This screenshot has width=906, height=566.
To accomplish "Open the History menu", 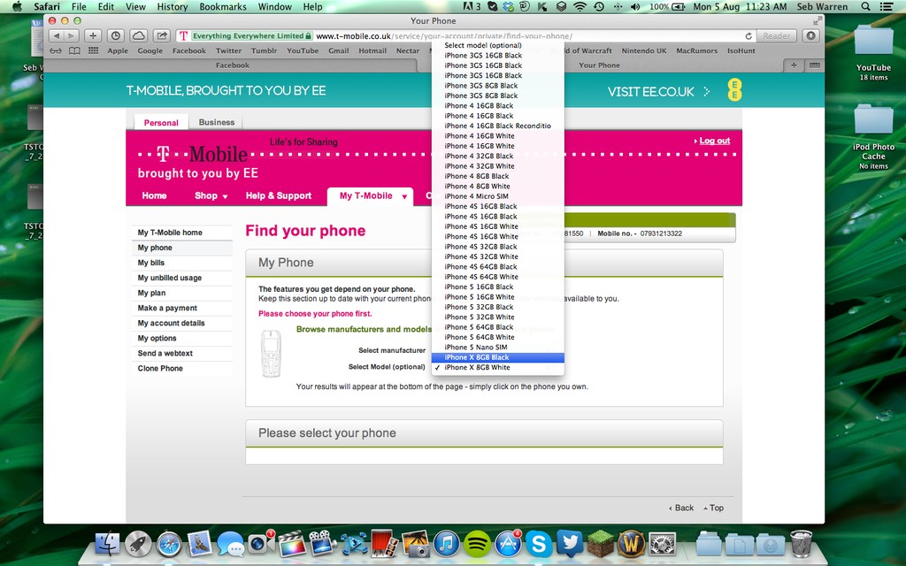I will (173, 6).
